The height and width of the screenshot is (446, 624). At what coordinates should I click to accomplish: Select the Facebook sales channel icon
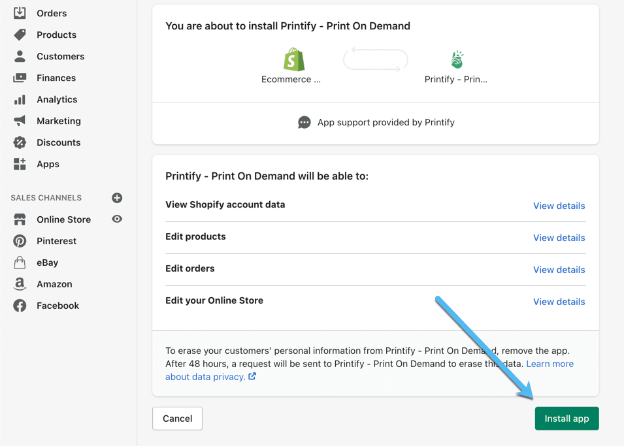coord(20,306)
